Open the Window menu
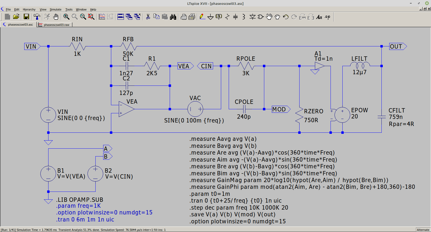 coord(81,9)
